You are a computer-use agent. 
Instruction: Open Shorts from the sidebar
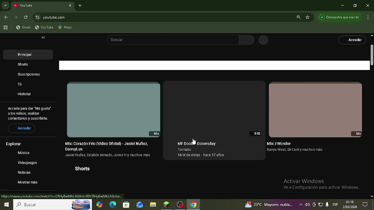(28, 64)
